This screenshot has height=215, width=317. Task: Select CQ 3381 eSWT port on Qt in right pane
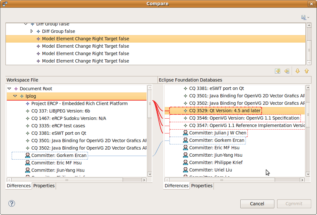pyautogui.click(x=216, y=88)
